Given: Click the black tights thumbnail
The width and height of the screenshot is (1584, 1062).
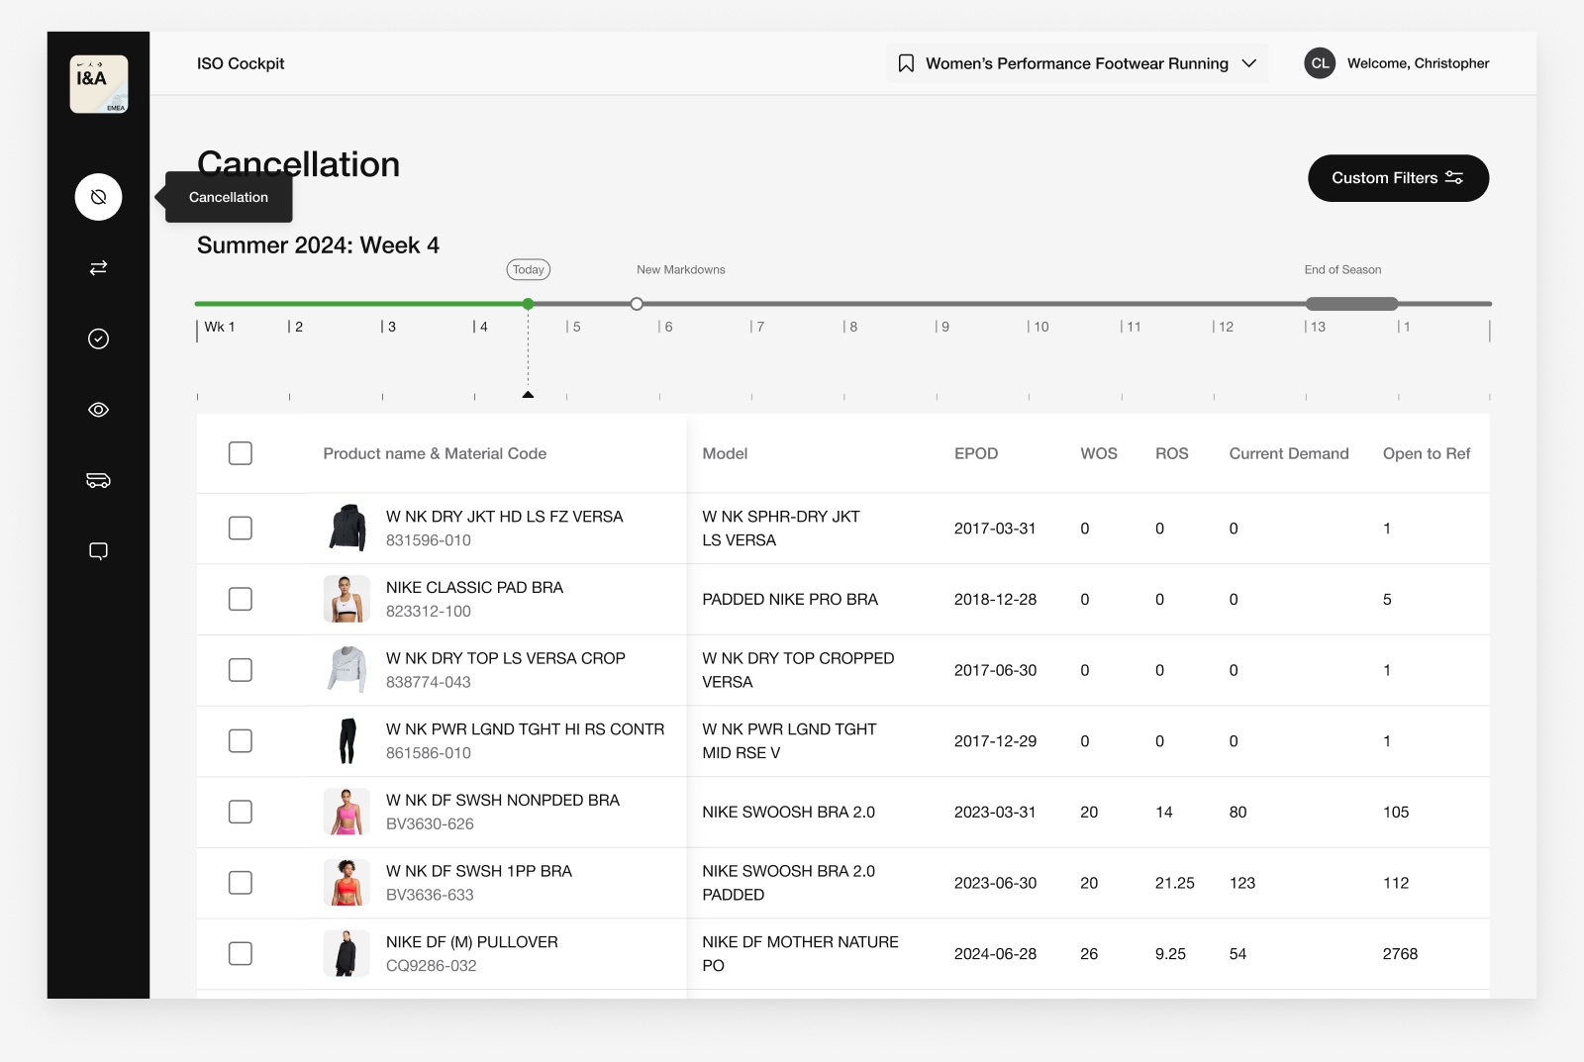Looking at the screenshot, I should (346, 741).
